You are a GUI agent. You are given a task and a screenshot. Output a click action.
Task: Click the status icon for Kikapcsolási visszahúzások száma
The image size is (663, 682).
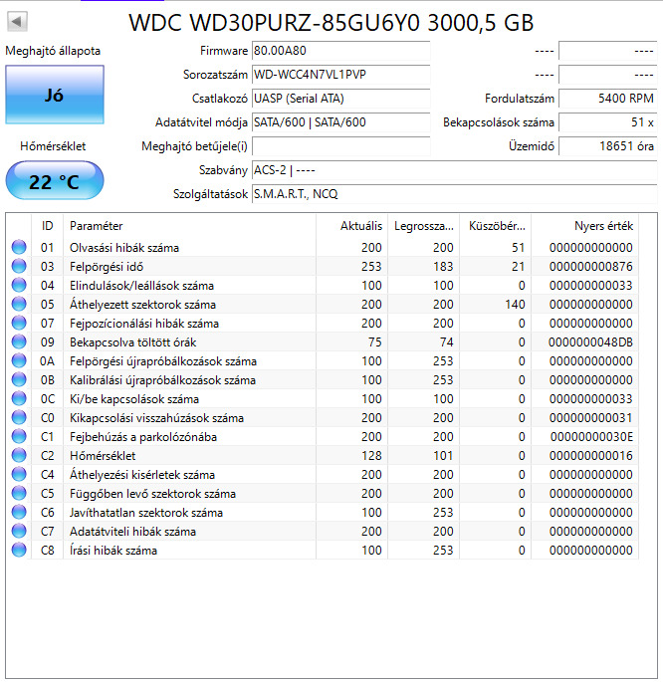click(19, 417)
